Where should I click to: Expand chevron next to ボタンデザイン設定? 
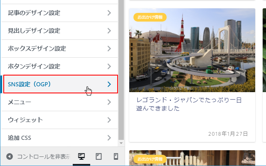coord(109,66)
